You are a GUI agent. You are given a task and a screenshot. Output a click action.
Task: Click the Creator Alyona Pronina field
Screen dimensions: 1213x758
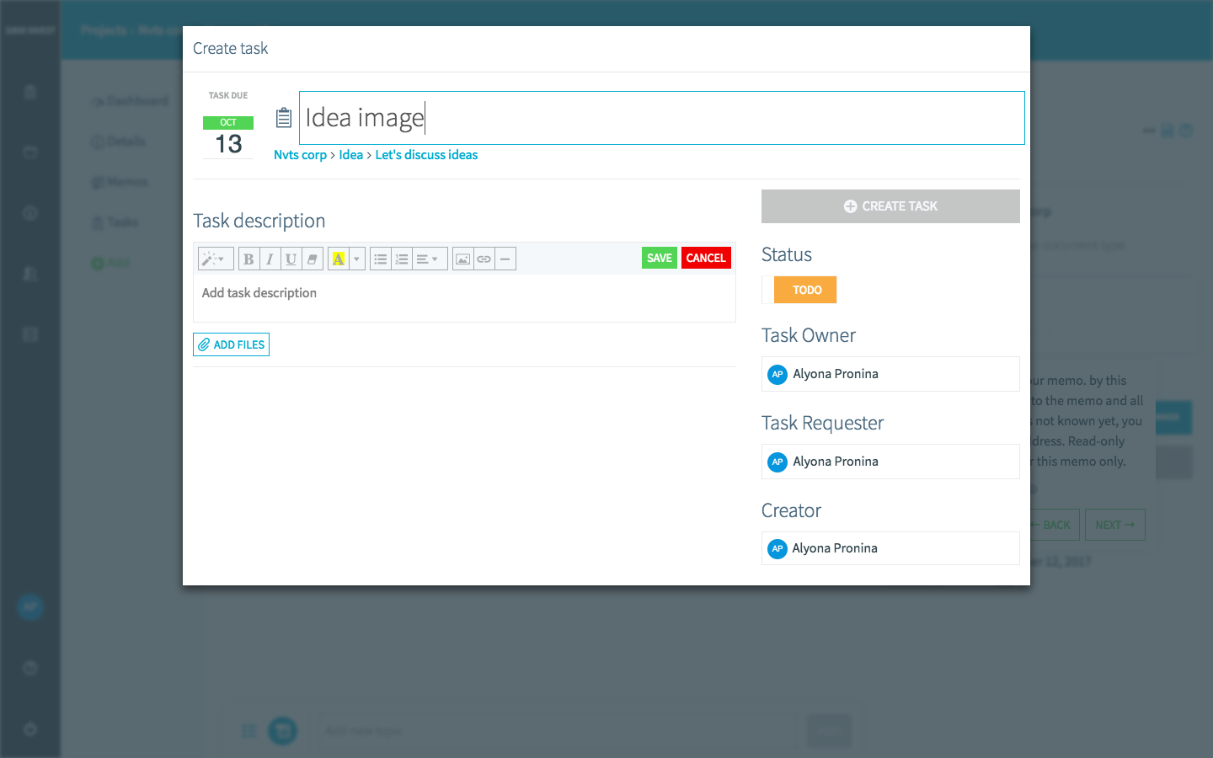(x=890, y=548)
